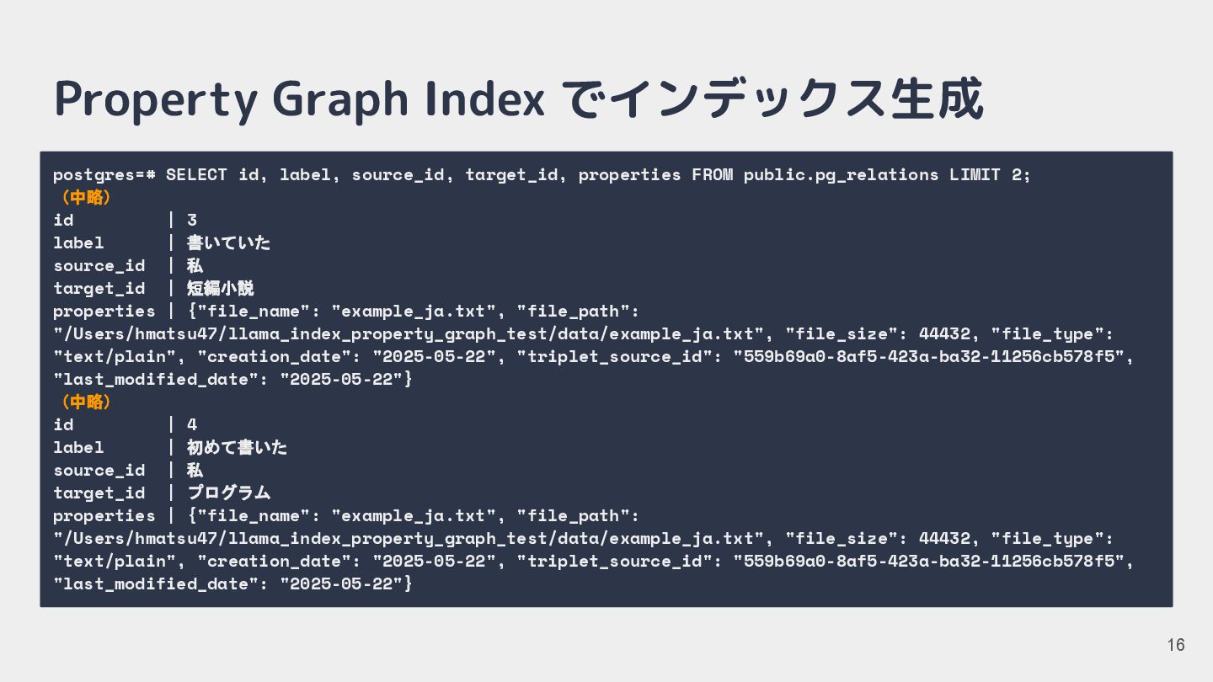Click the second orange (中略) marker

[x=83, y=402]
